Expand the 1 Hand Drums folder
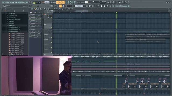The height and width of the screenshot is (96, 172). point(12,15)
